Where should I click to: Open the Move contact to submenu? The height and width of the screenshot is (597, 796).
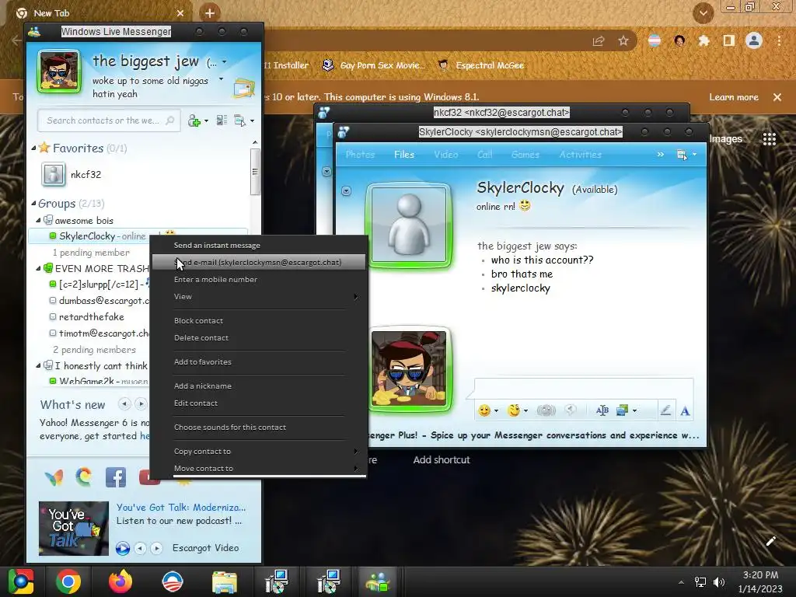click(258, 469)
